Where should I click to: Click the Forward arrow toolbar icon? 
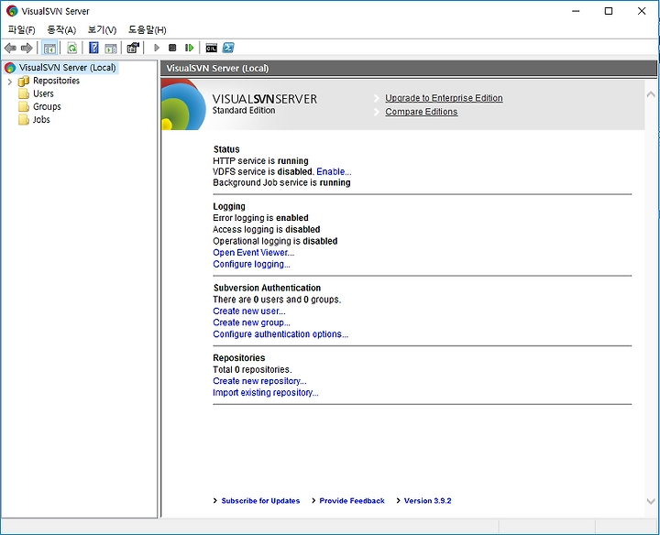[x=27, y=48]
